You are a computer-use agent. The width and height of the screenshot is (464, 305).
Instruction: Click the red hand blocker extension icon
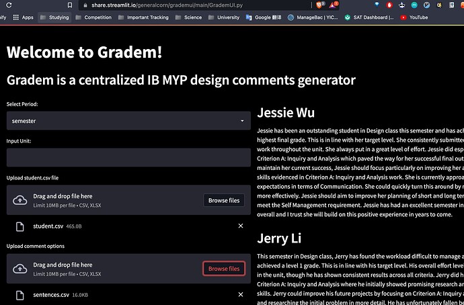[389, 5]
